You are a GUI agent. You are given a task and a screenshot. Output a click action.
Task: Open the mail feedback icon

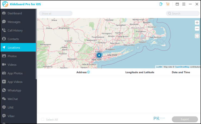(x=177, y=4)
